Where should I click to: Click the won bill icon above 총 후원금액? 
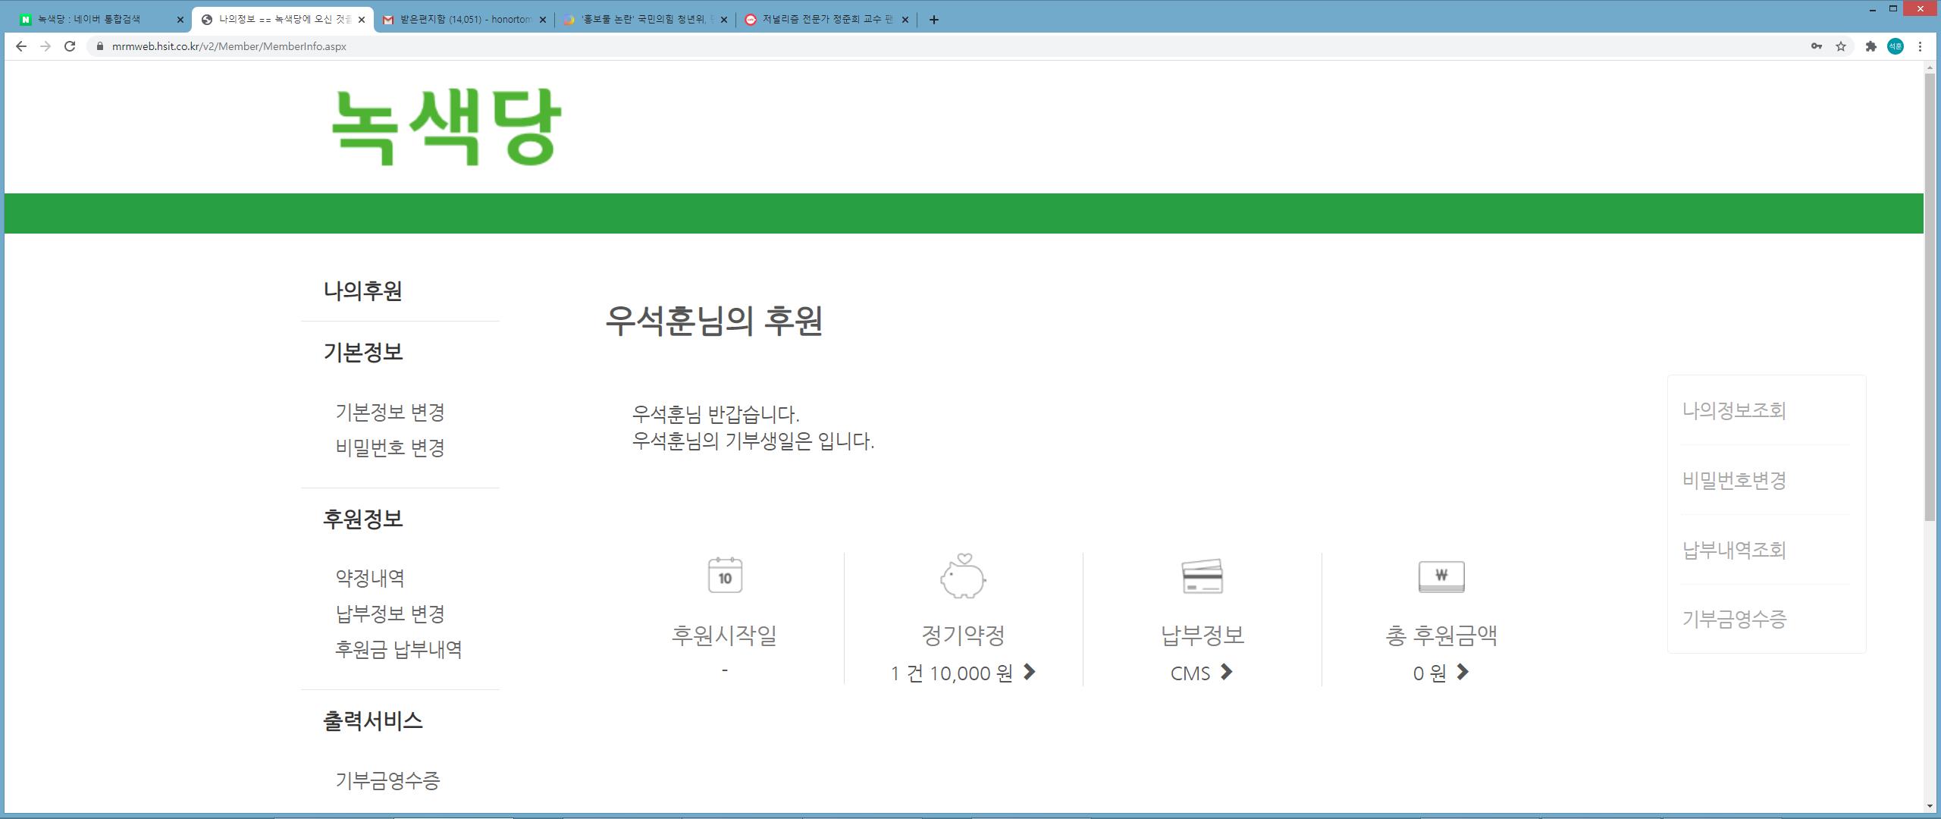click(x=1441, y=576)
